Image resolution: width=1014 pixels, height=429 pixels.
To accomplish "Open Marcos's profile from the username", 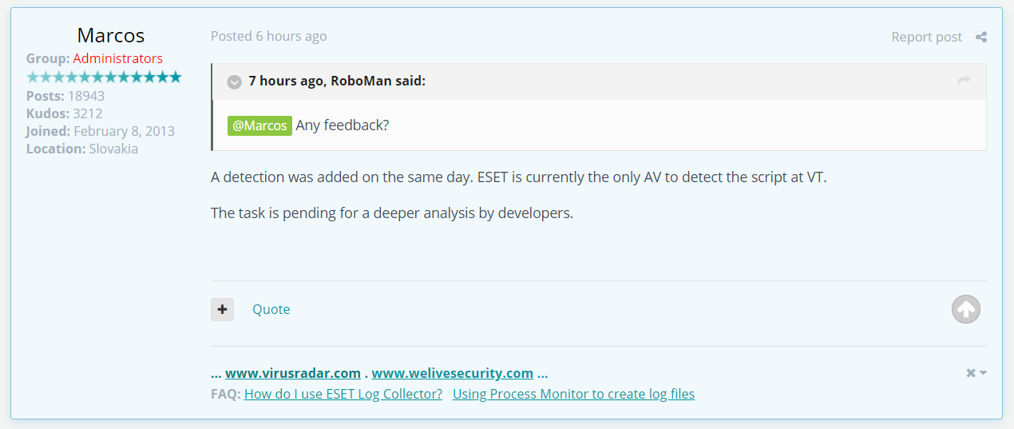I will [111, 35].
